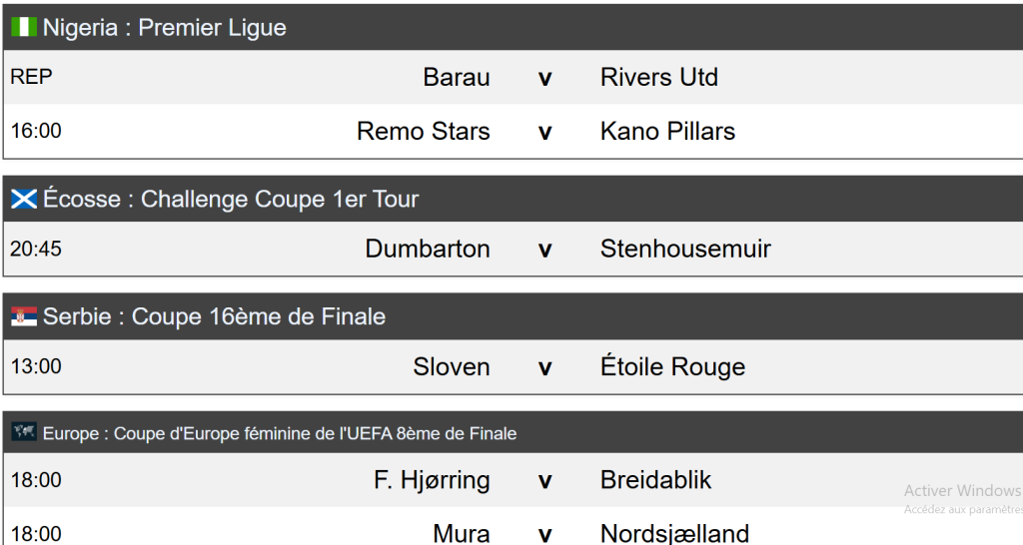
Task: Open the Nordsjælland team page
Action: [674, 534]
